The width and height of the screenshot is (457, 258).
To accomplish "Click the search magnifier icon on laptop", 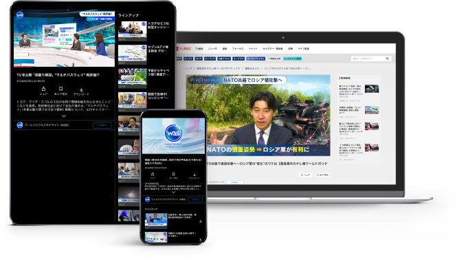I will tap(388, 58).
